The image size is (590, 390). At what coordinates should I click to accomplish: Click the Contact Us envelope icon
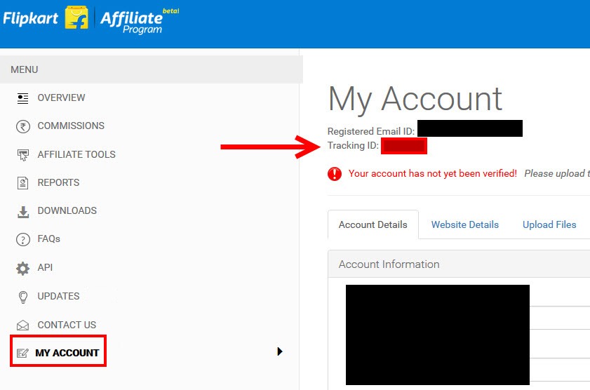pos(23,325)
